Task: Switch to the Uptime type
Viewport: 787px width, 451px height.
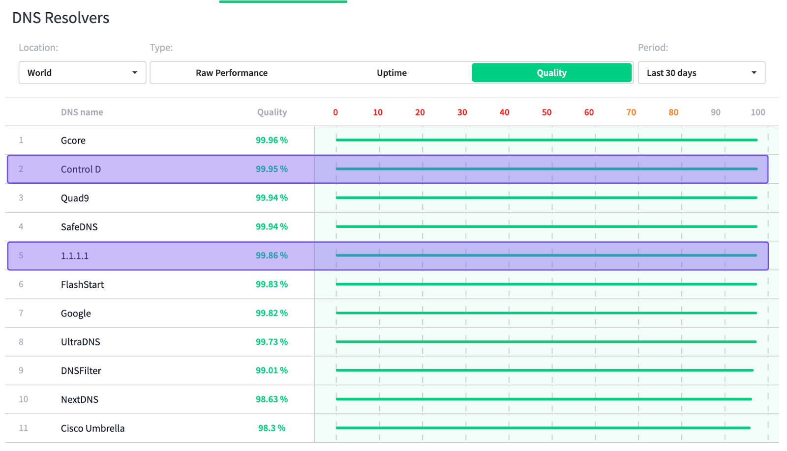Action: pos(392,73)
